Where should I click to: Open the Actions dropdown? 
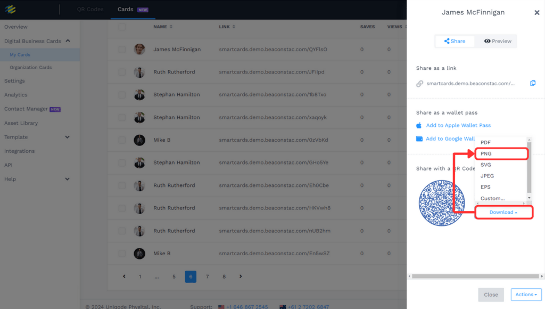pos(526,294)
